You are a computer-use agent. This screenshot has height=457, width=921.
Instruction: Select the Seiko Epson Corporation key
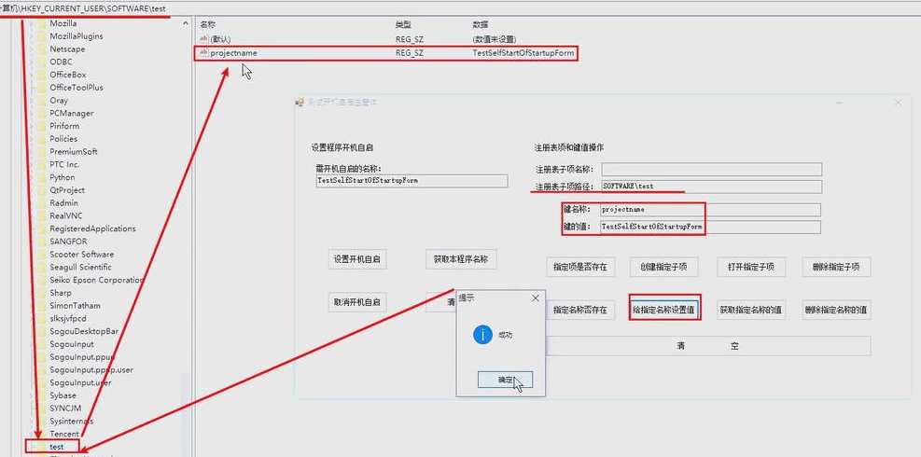pos(96,280)
